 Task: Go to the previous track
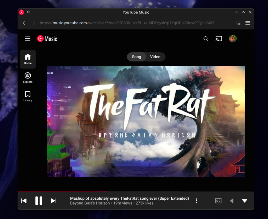click(24, 201)
